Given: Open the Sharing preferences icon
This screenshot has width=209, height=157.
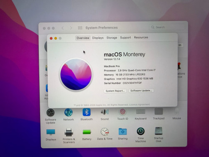Looking at the screenshot, I should [x=122, y=131].
